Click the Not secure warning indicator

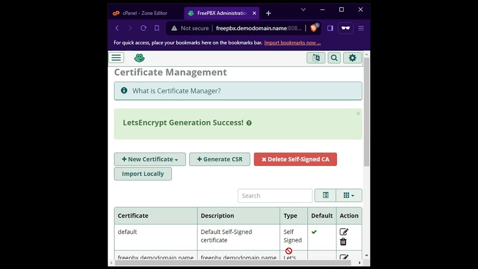click(190, 28)
